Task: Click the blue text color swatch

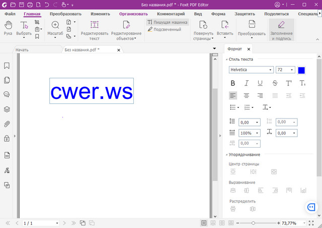Action: pos(301,70)
